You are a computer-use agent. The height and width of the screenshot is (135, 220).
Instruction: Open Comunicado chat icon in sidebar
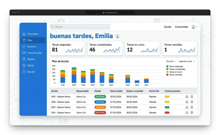pos(24,53)
